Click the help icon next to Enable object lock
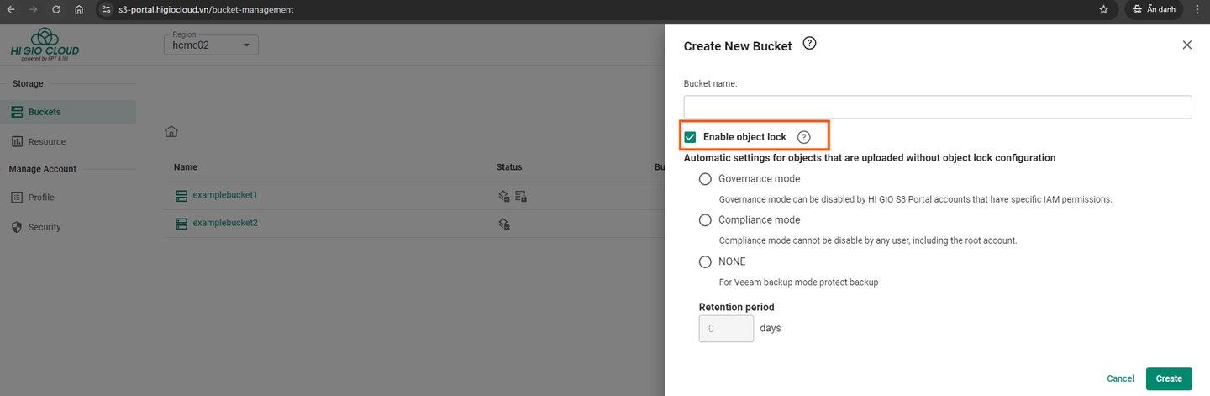1210x396 pixels. (x=803, y=137)
